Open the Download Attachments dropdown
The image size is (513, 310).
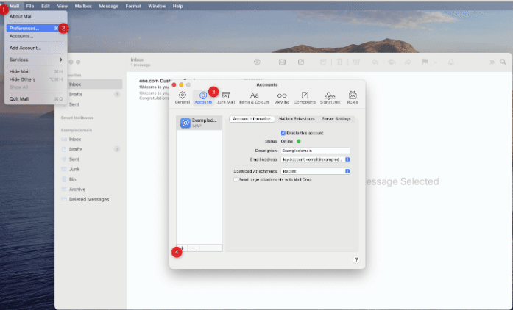pyautogui.click(x=347, y=171)
